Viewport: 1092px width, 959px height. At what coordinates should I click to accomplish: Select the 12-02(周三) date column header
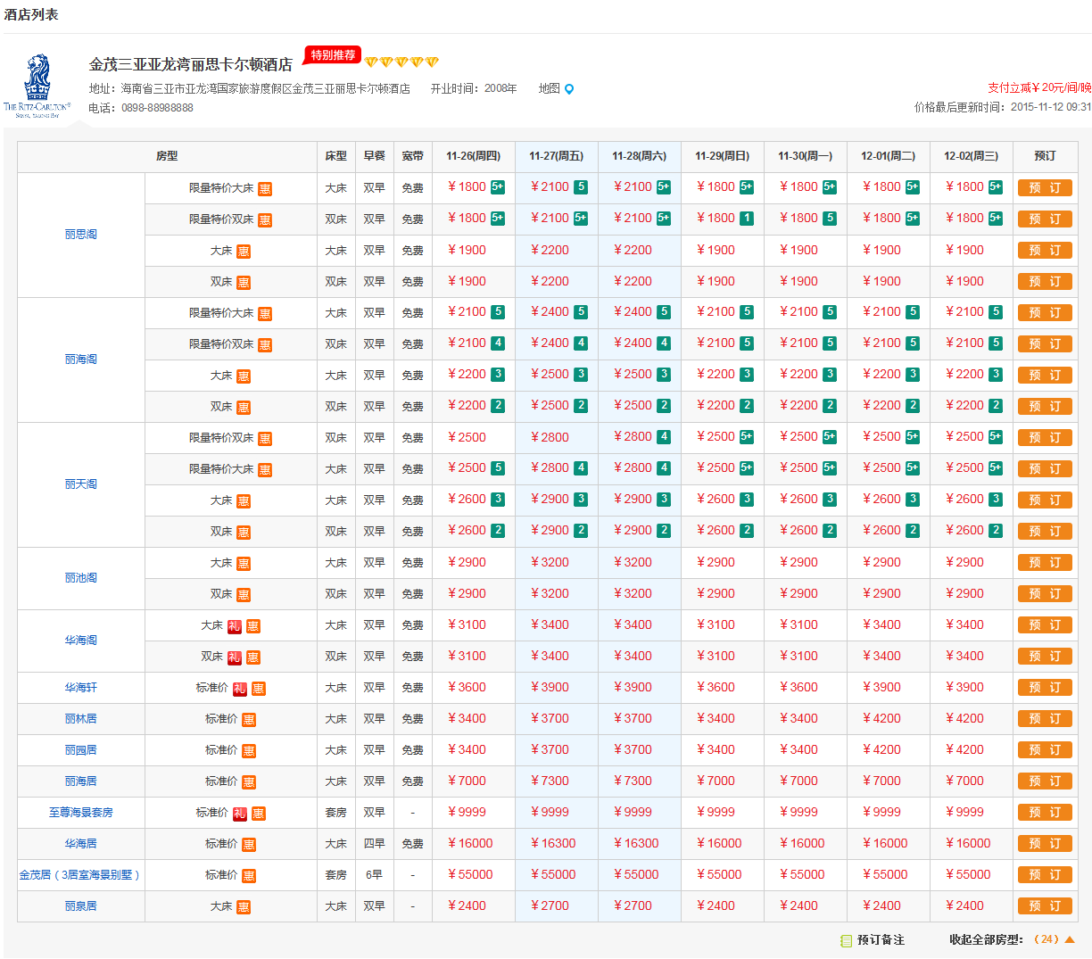(x=971, y=156)
